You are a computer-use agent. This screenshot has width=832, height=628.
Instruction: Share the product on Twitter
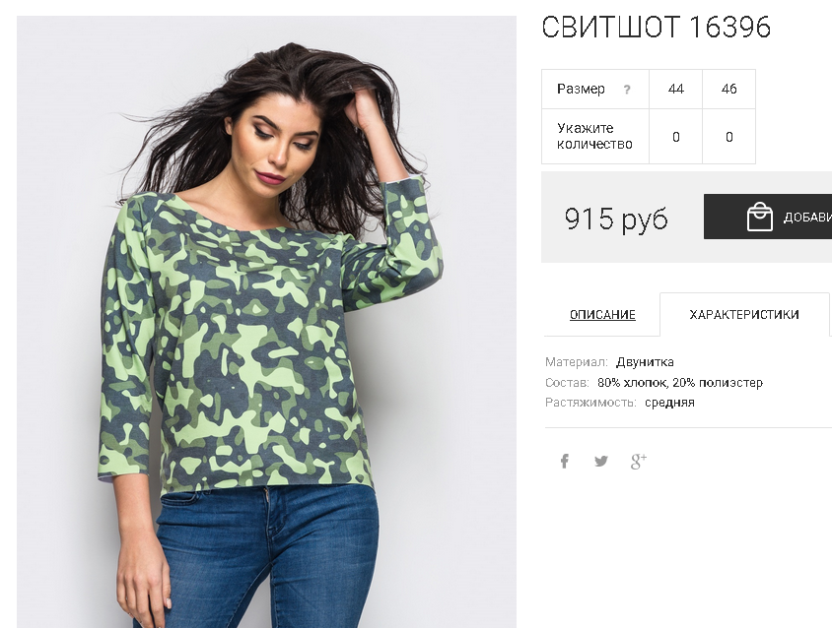[601, 461]
